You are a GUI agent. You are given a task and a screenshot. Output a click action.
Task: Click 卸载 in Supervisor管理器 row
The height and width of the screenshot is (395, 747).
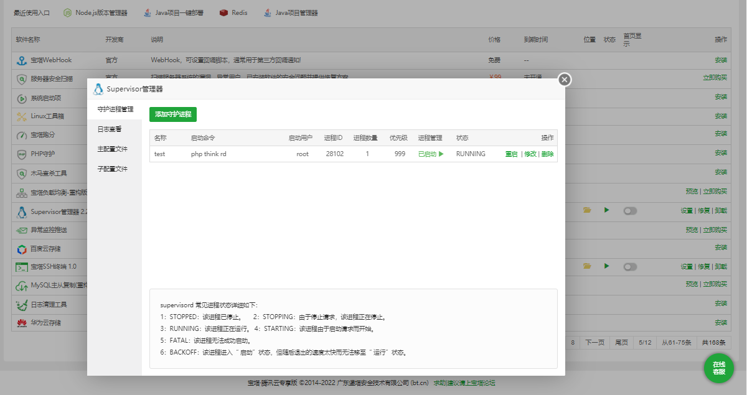point(721,211)
